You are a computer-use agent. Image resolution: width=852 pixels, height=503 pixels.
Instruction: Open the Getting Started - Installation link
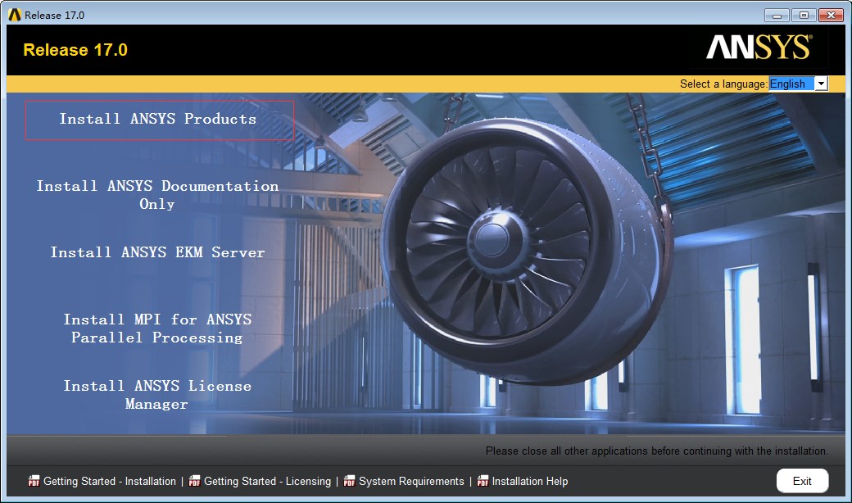110,481
